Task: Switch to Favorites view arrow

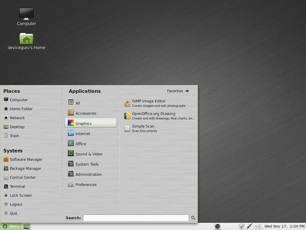Action: pyautogui.click(x=187, y=91)
